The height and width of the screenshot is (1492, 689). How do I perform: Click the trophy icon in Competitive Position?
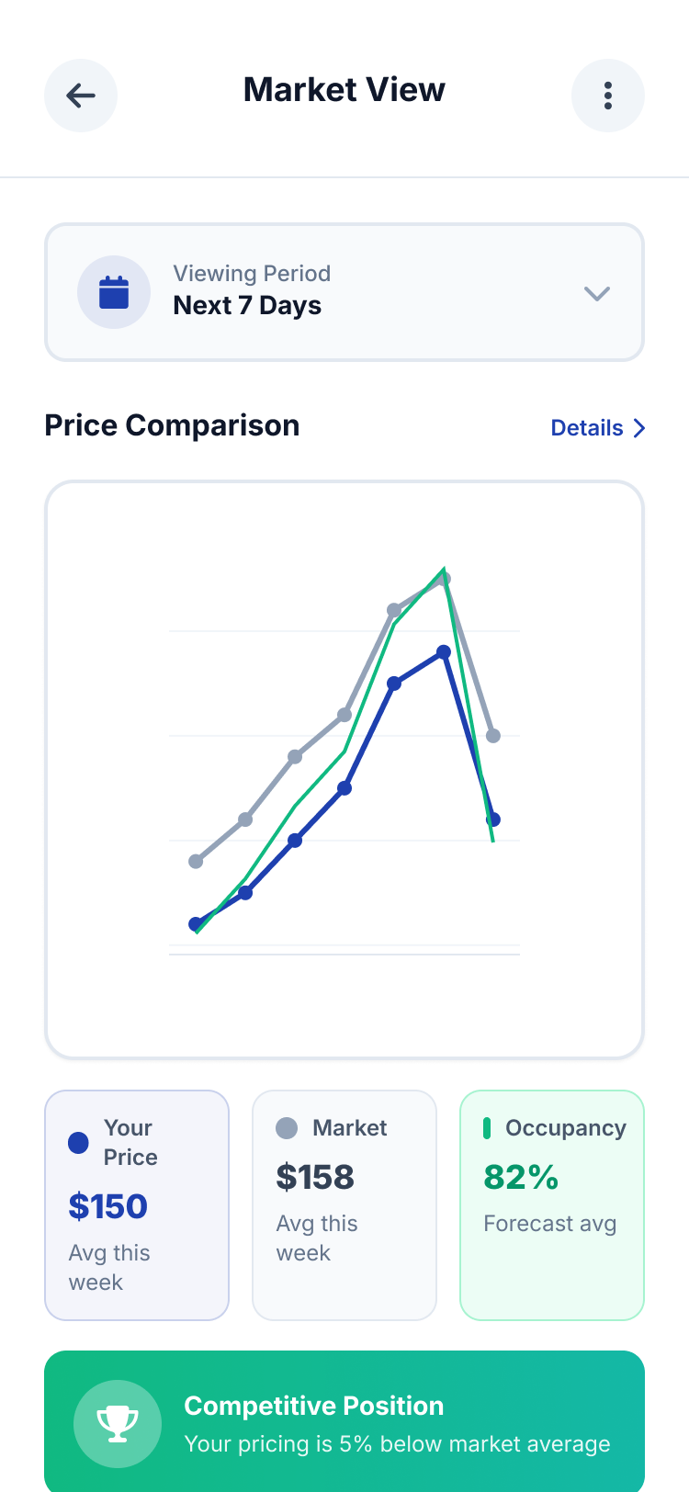[118, 1423]
